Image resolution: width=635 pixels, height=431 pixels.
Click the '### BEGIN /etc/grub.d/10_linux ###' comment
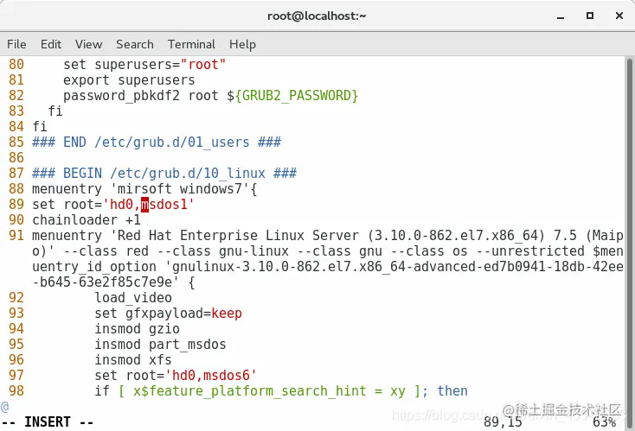pyautogui.click(x=164, y=173)
